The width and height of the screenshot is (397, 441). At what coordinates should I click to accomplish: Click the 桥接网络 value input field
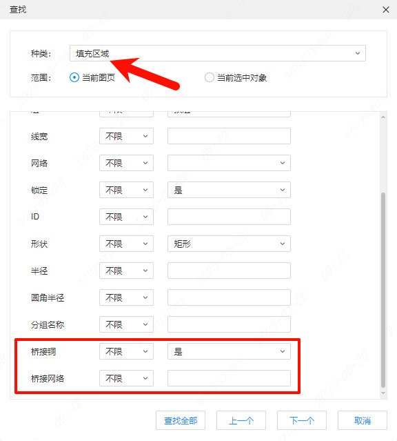click(229, 378)
